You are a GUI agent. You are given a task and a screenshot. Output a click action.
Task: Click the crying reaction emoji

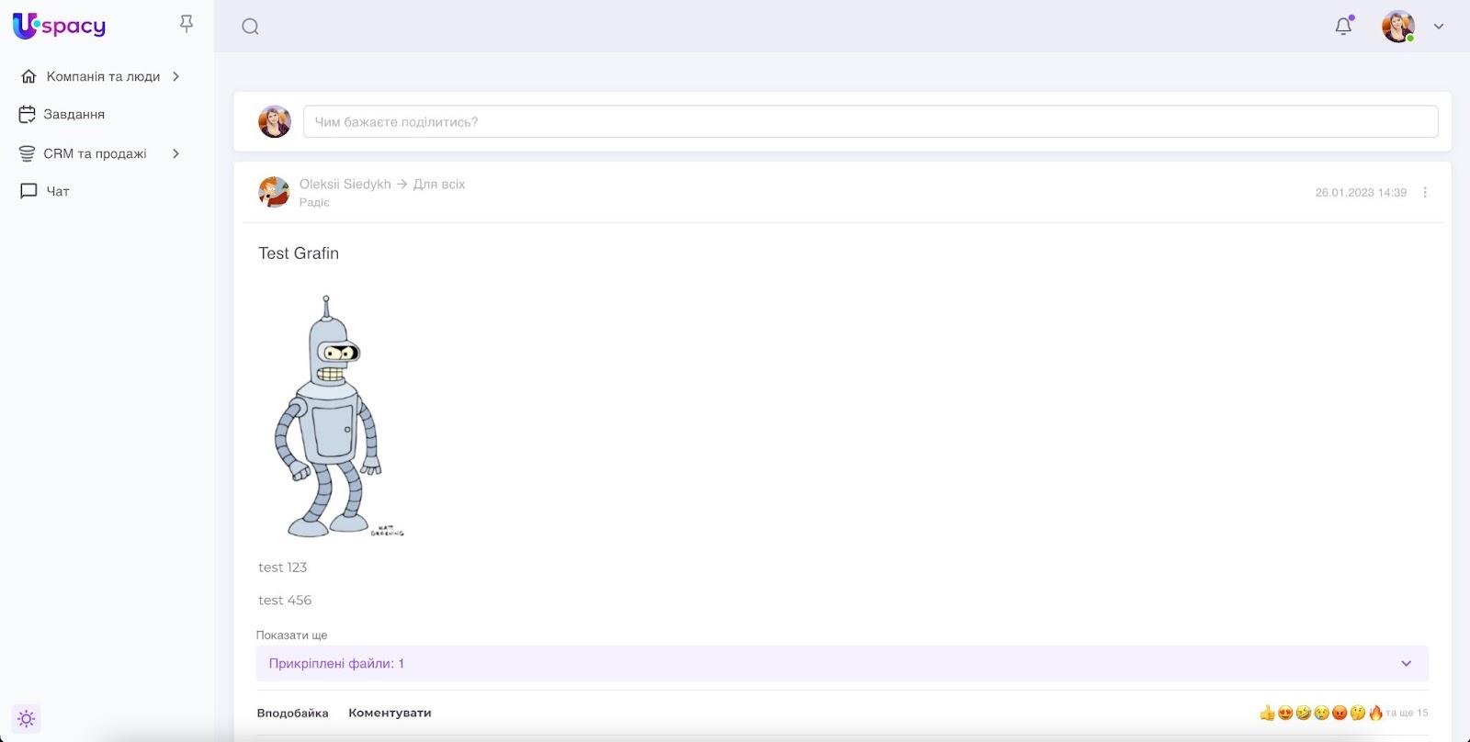point(1321,713)
